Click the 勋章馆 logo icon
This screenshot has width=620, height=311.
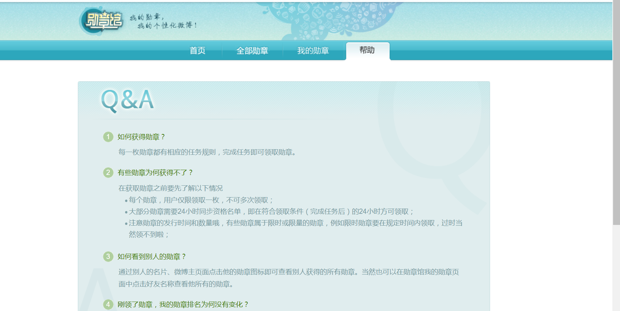(x=101, y=21)
